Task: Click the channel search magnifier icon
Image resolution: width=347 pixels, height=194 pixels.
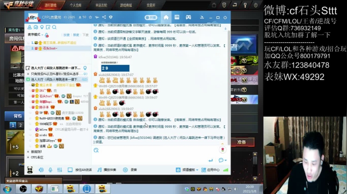Action: 54,27
